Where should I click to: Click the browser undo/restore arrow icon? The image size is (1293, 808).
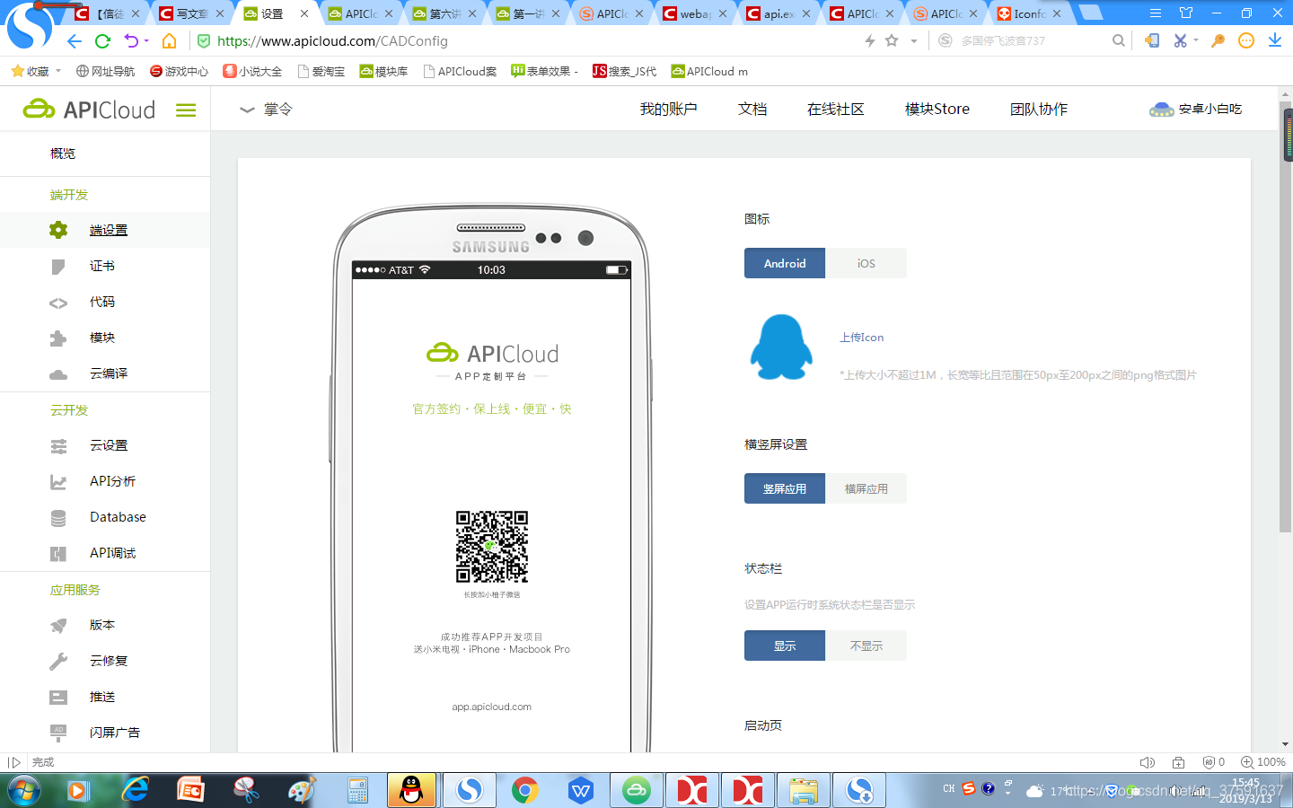[x=132, y=41]
